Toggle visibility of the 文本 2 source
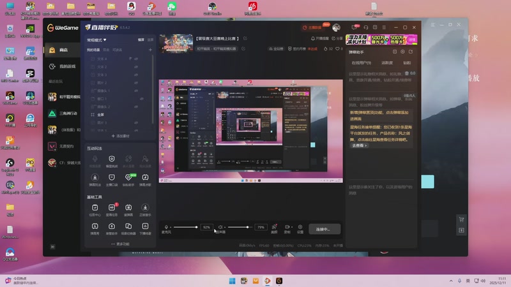 pyautogui.click(x=136, y=67)
